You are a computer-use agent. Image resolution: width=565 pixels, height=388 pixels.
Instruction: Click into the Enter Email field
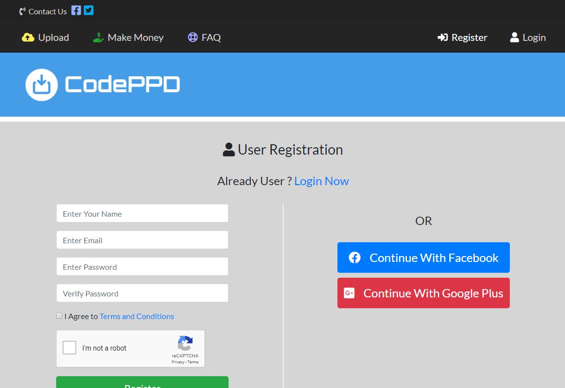click(x=142, y=240)
